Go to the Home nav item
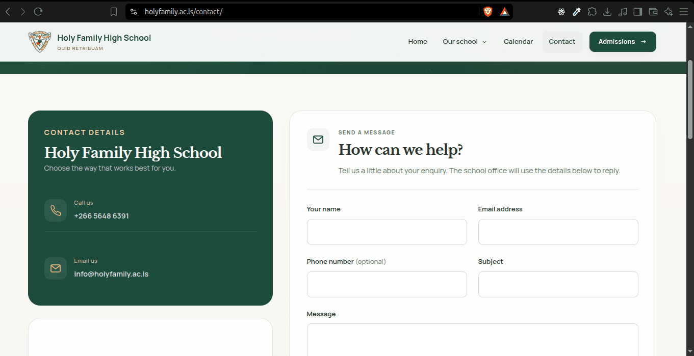694x356 pixels. pos(418,42)
